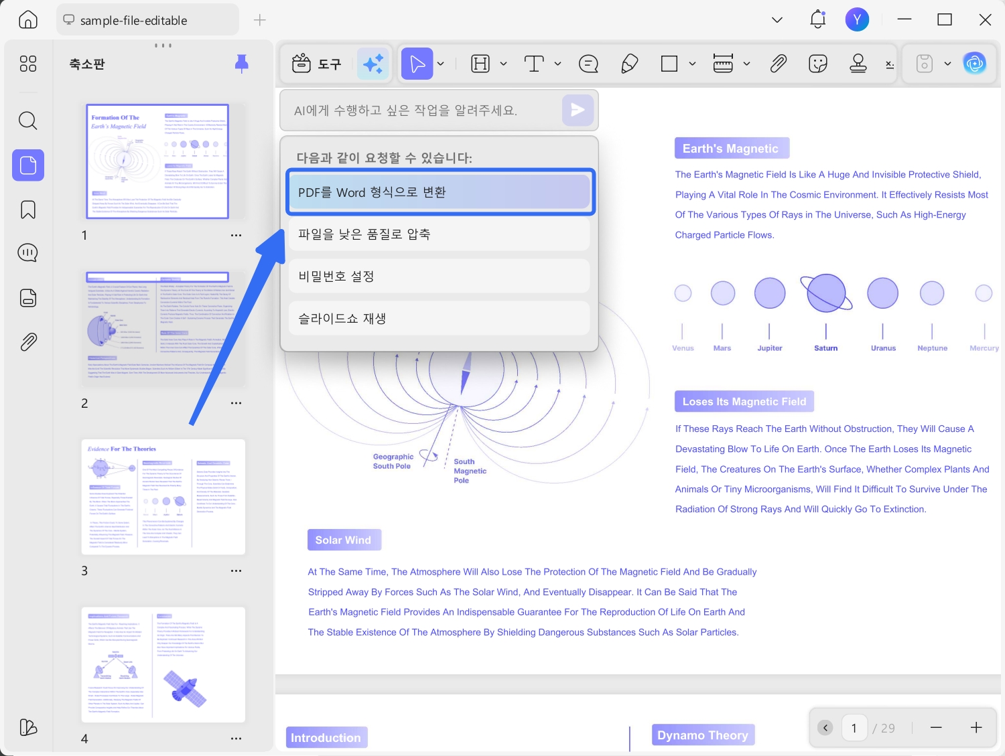Image resolution: width=1005 pixels, height=756 pixels.
Task: Select the pencil drawing tool
Action: (x=629, y=64)
